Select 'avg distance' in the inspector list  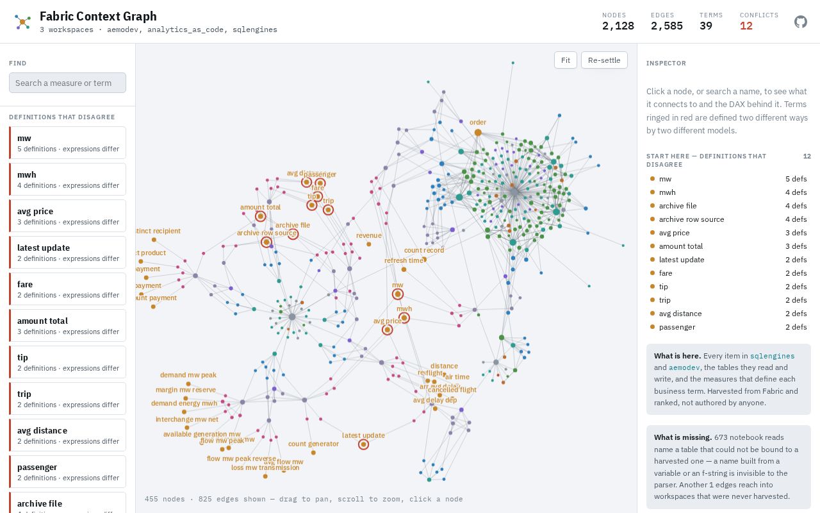click(x=728, y=314)
